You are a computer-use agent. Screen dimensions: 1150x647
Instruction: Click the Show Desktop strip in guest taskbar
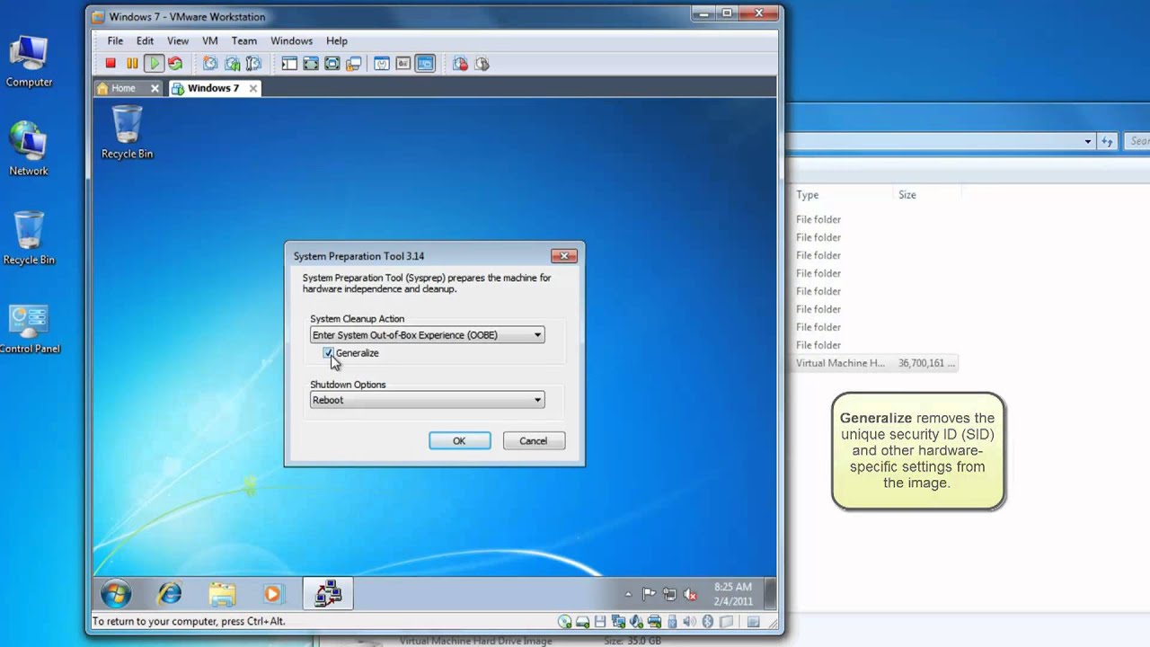771,593
